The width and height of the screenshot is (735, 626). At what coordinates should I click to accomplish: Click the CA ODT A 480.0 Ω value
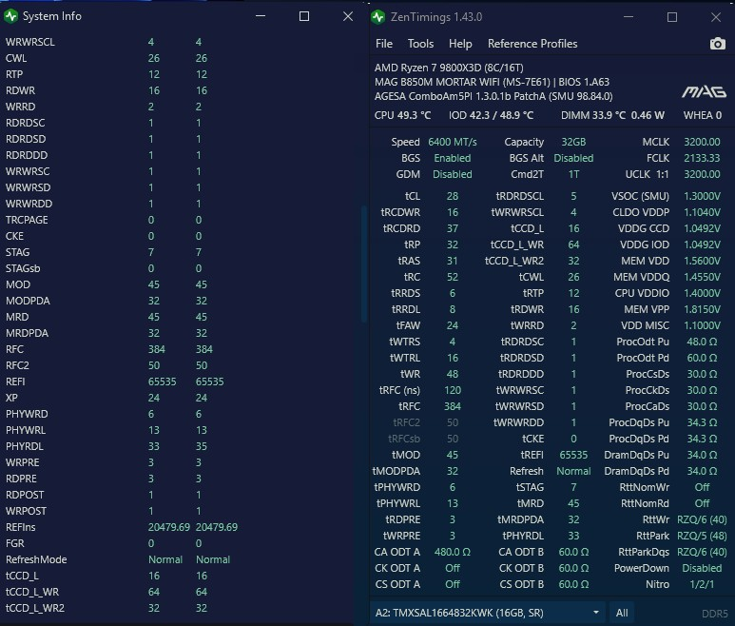(453, 552)
